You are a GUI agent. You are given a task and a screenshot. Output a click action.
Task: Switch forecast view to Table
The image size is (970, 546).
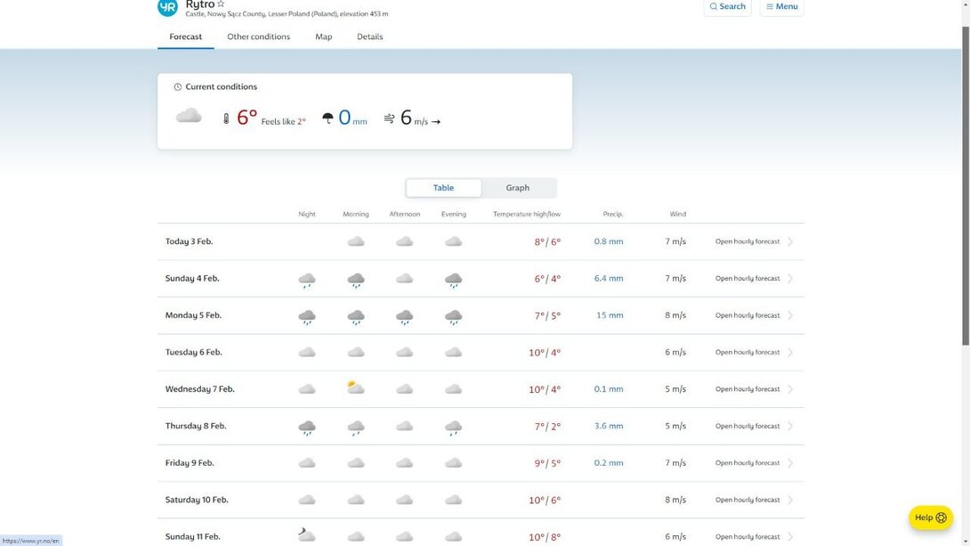pos(443,188)
